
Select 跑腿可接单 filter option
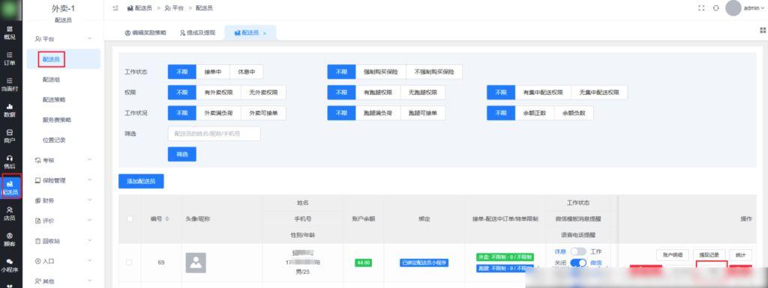423,113
